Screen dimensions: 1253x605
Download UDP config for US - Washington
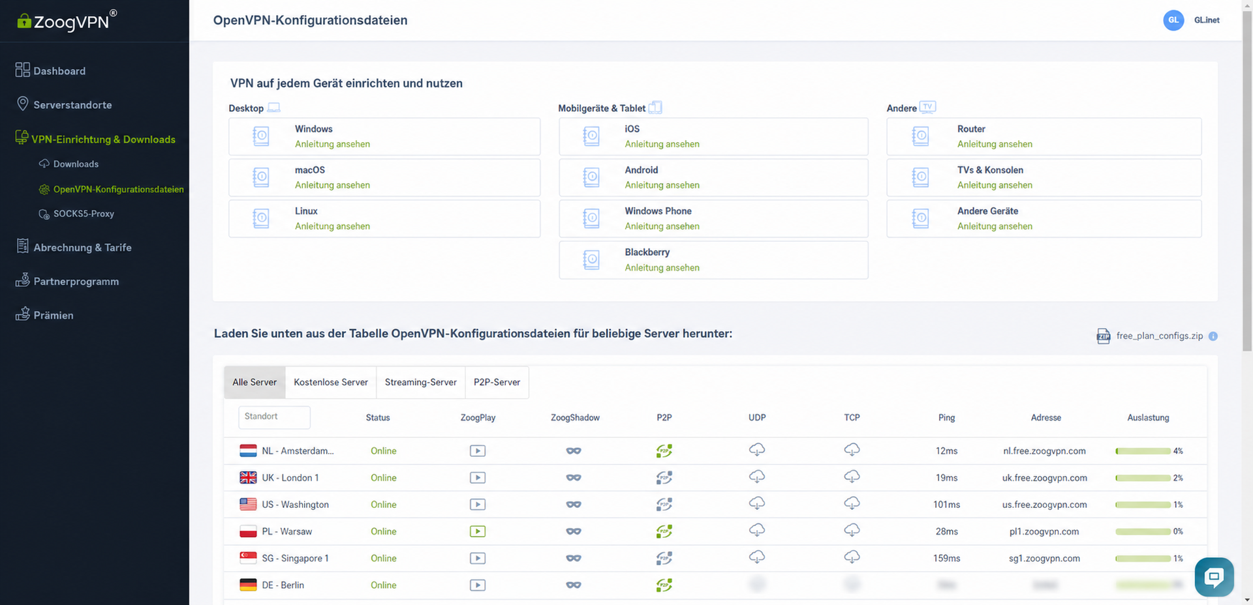757,504
